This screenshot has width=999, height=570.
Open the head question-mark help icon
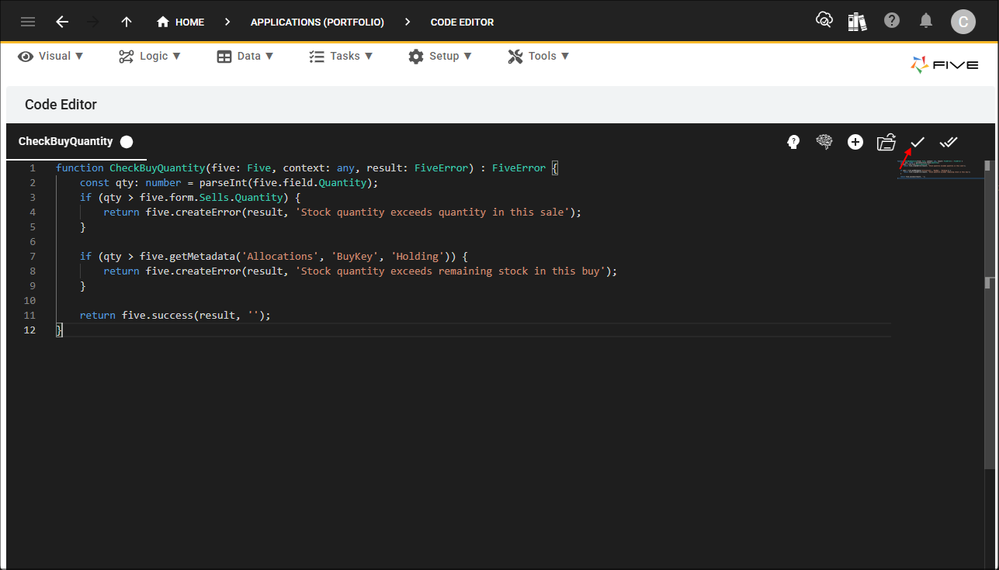point(793,142)
